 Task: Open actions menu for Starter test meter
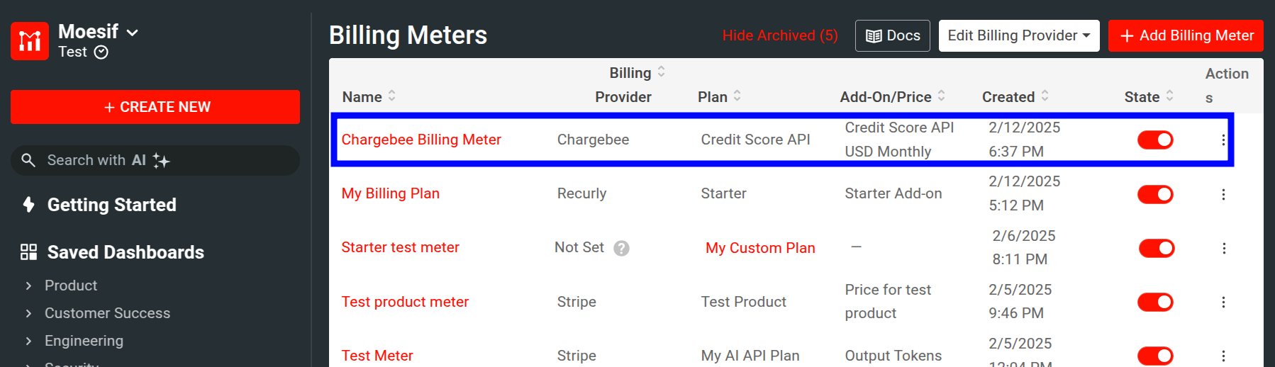(1224, 248)
